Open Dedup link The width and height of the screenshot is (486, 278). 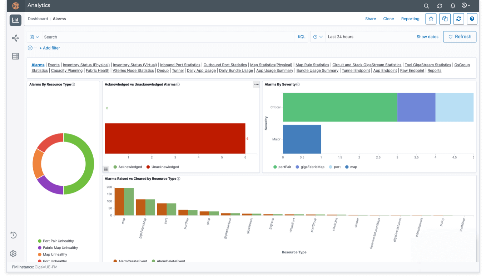point(163,71)
